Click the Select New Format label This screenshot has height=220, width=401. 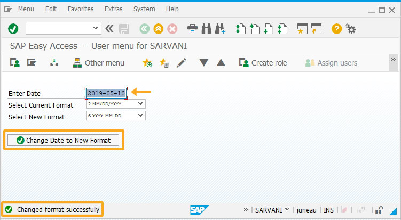36,117
